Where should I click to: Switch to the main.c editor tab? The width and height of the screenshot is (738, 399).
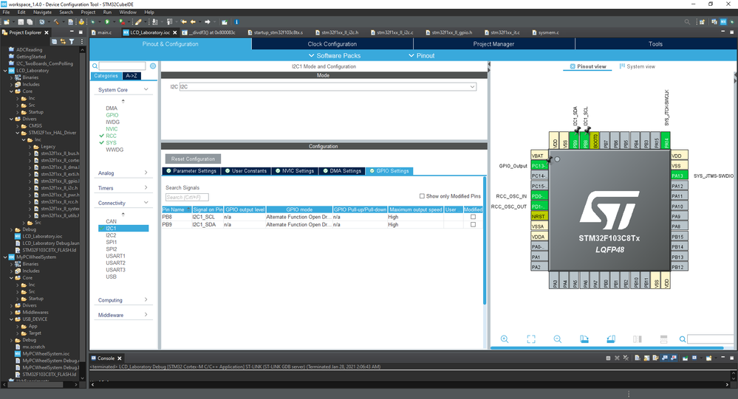tap(104, 32)
